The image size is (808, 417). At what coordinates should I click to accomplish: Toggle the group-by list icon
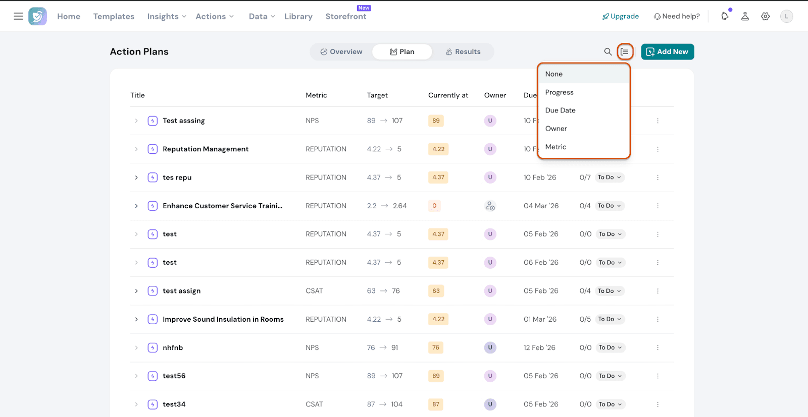coord(625,51)
